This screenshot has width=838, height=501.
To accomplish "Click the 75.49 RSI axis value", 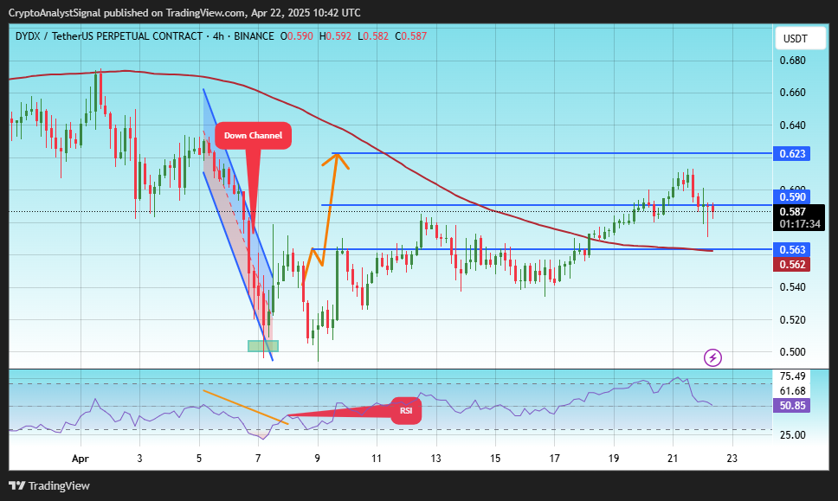I will tap(793, 376).
